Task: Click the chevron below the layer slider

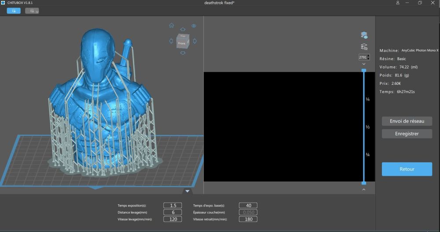Action: coord(364,189)
